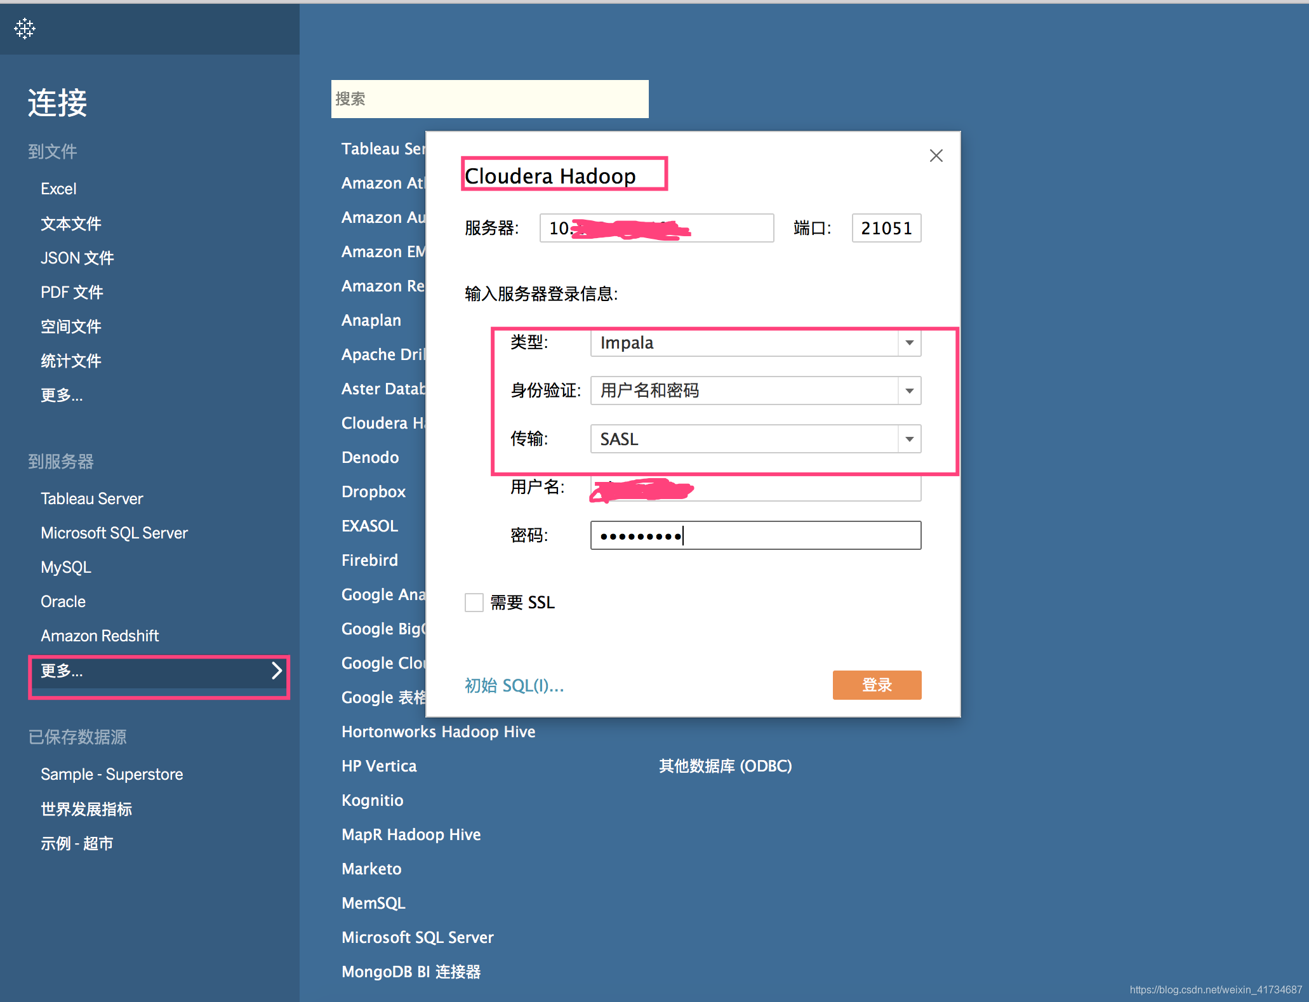Image resolution: width=1309 pixels, height=1002 pixels.
Task: Close the Cloudera Hadoop dialog
Action: coord(936,156)
